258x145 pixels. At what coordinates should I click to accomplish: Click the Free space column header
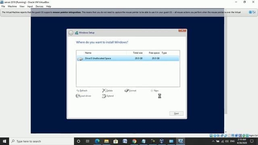point(154,53)
